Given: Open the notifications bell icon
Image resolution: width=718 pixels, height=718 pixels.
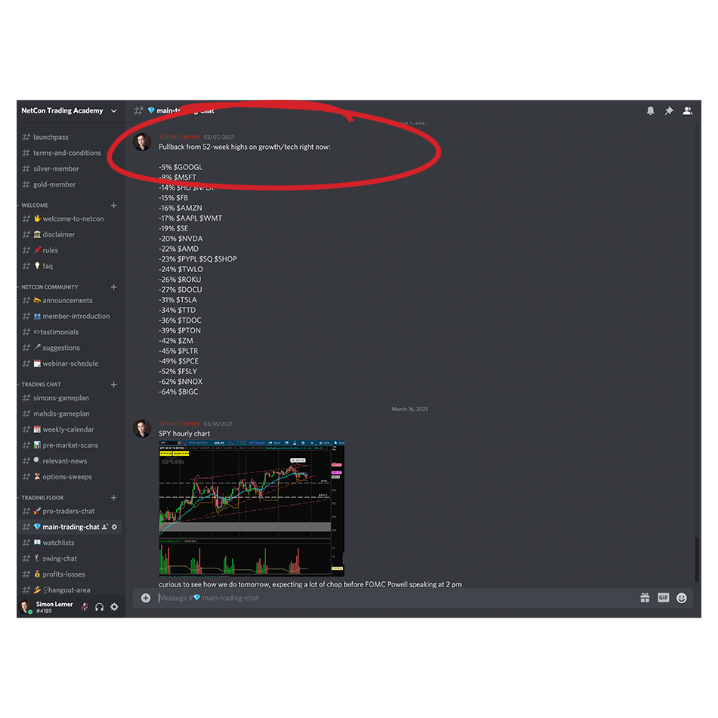Looking at the screenshot, I should pos(651,110).
